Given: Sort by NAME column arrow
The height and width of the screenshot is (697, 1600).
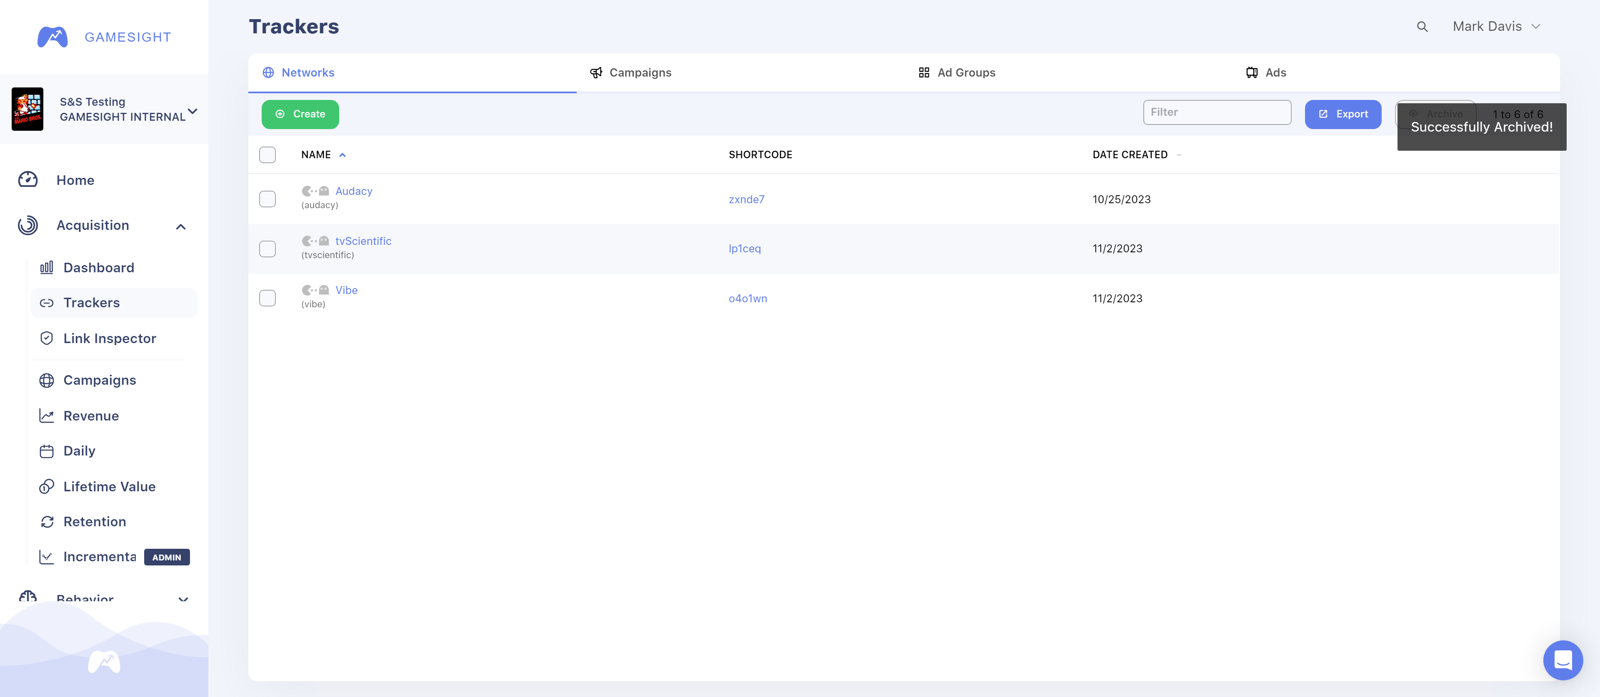Looking at the screenshot, I should point(342,155).
